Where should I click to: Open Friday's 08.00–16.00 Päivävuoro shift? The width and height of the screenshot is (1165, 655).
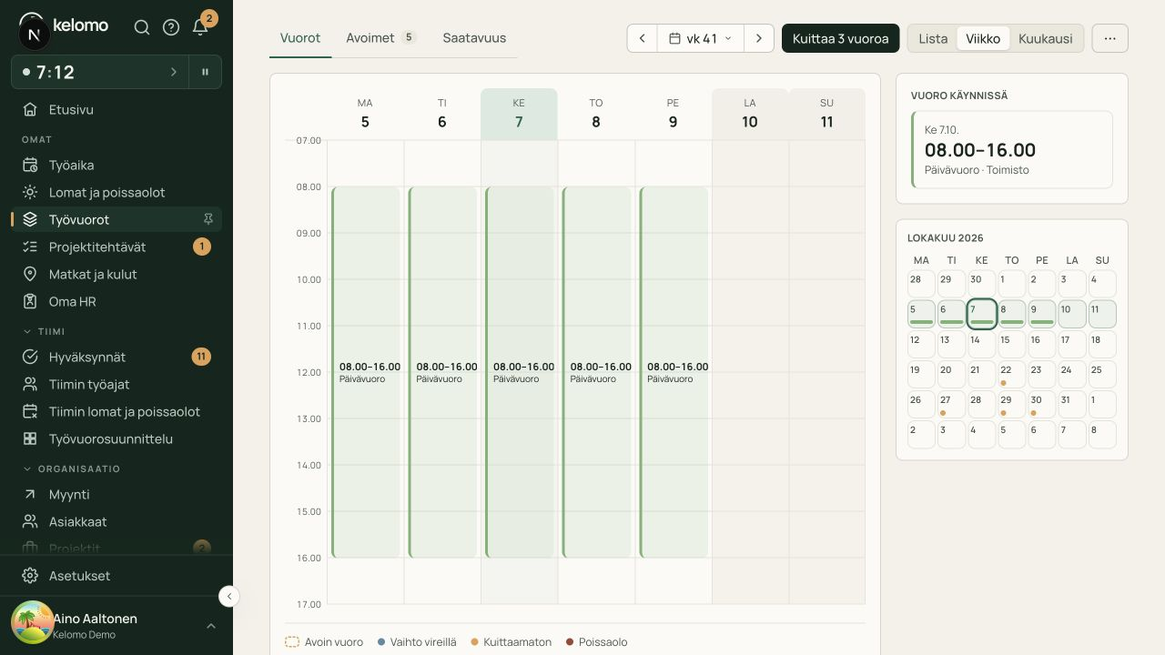674,372
